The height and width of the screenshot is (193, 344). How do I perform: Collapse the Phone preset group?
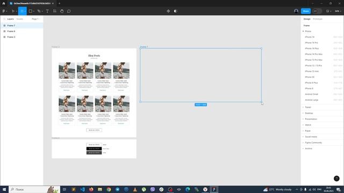[303, 31]
